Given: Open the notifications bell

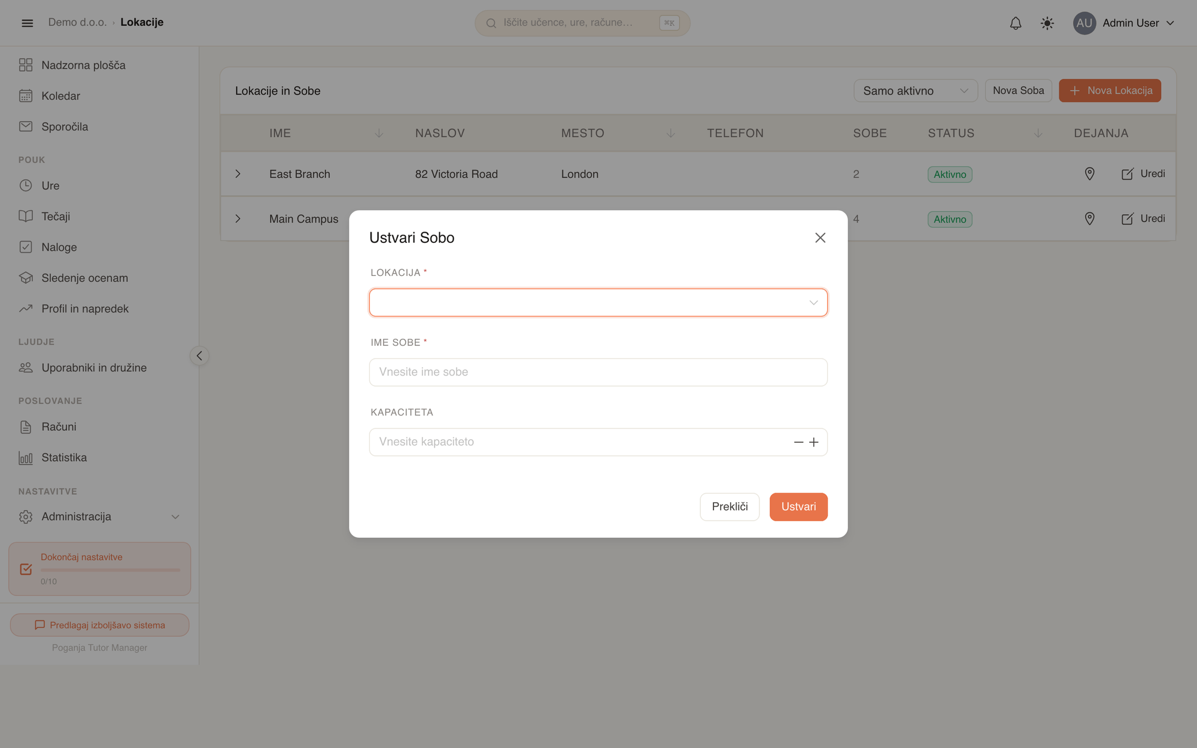Looking at the screenshot, I should [1016, 23].
